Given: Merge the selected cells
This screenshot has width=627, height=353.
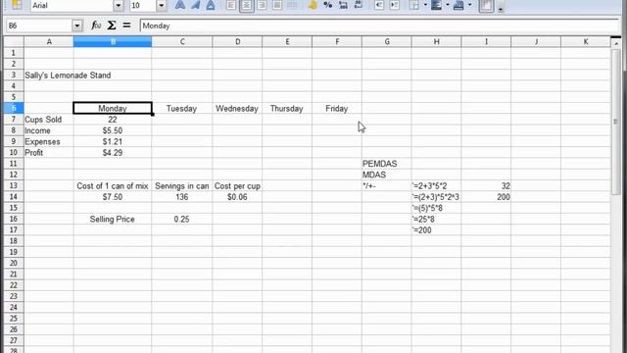Looking at the screenshot, I should pyautogui.click(x=292, y=5).
